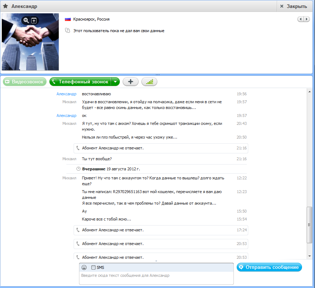Click the favorite star next to Александр
The height and width of the screenshot is (288, 315).
coord(5,6)
